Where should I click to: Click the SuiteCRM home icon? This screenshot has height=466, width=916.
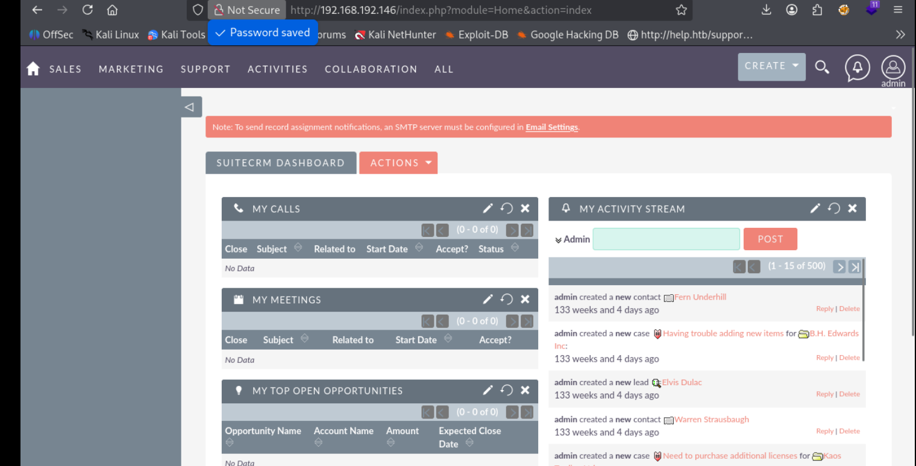(33, 69)
